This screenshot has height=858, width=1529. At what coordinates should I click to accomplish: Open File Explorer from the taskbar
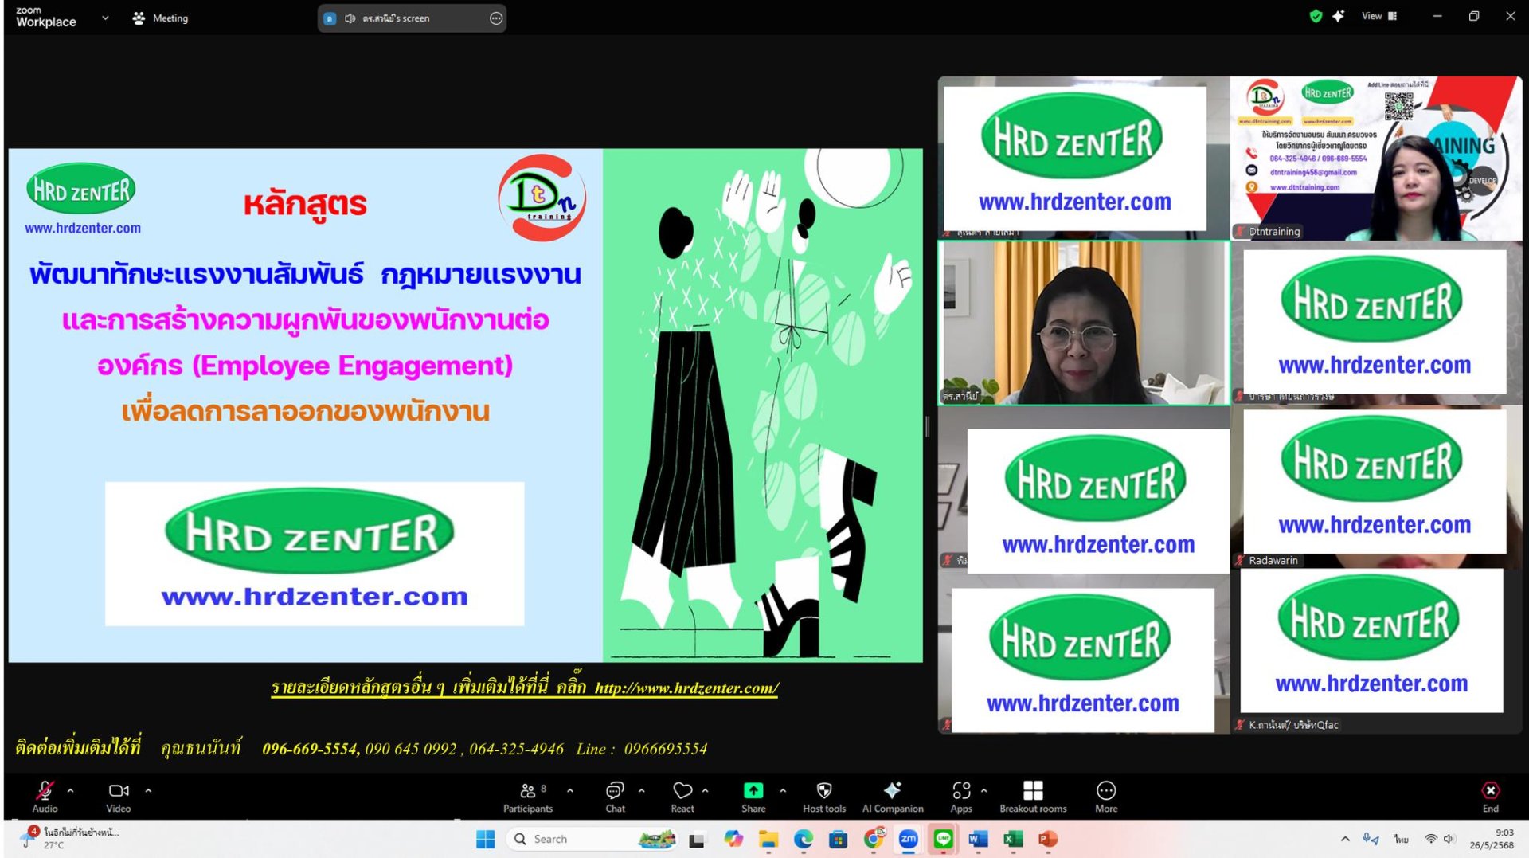(x=768, y=839)
